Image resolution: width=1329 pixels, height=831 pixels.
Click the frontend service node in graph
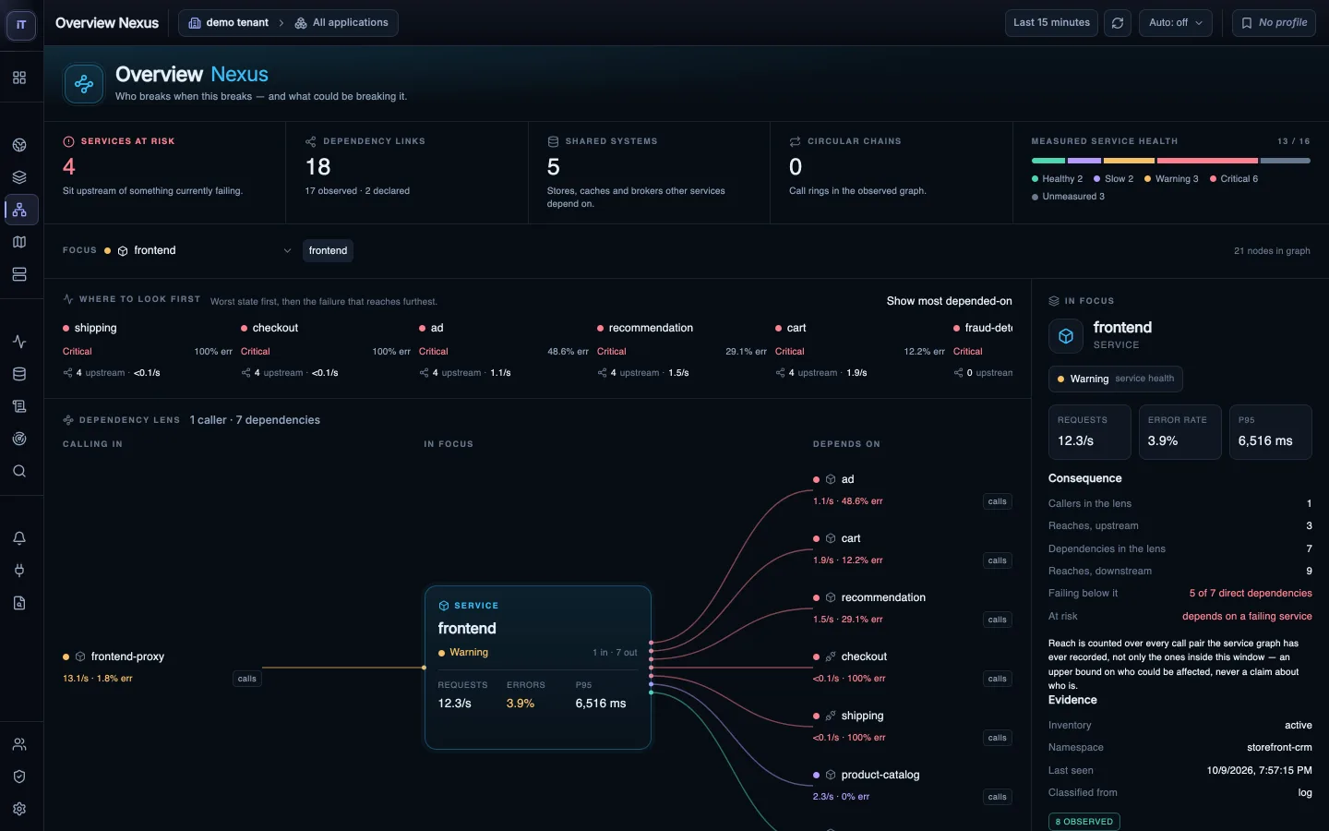pos(538,668)
